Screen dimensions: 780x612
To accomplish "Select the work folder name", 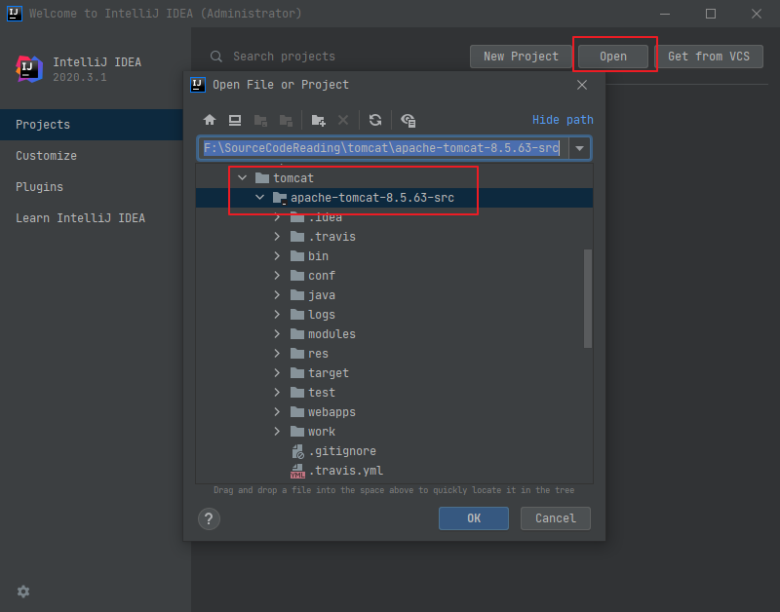I will 322,432.
